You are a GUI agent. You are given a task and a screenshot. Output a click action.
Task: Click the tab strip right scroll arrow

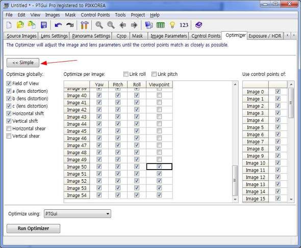294,36
